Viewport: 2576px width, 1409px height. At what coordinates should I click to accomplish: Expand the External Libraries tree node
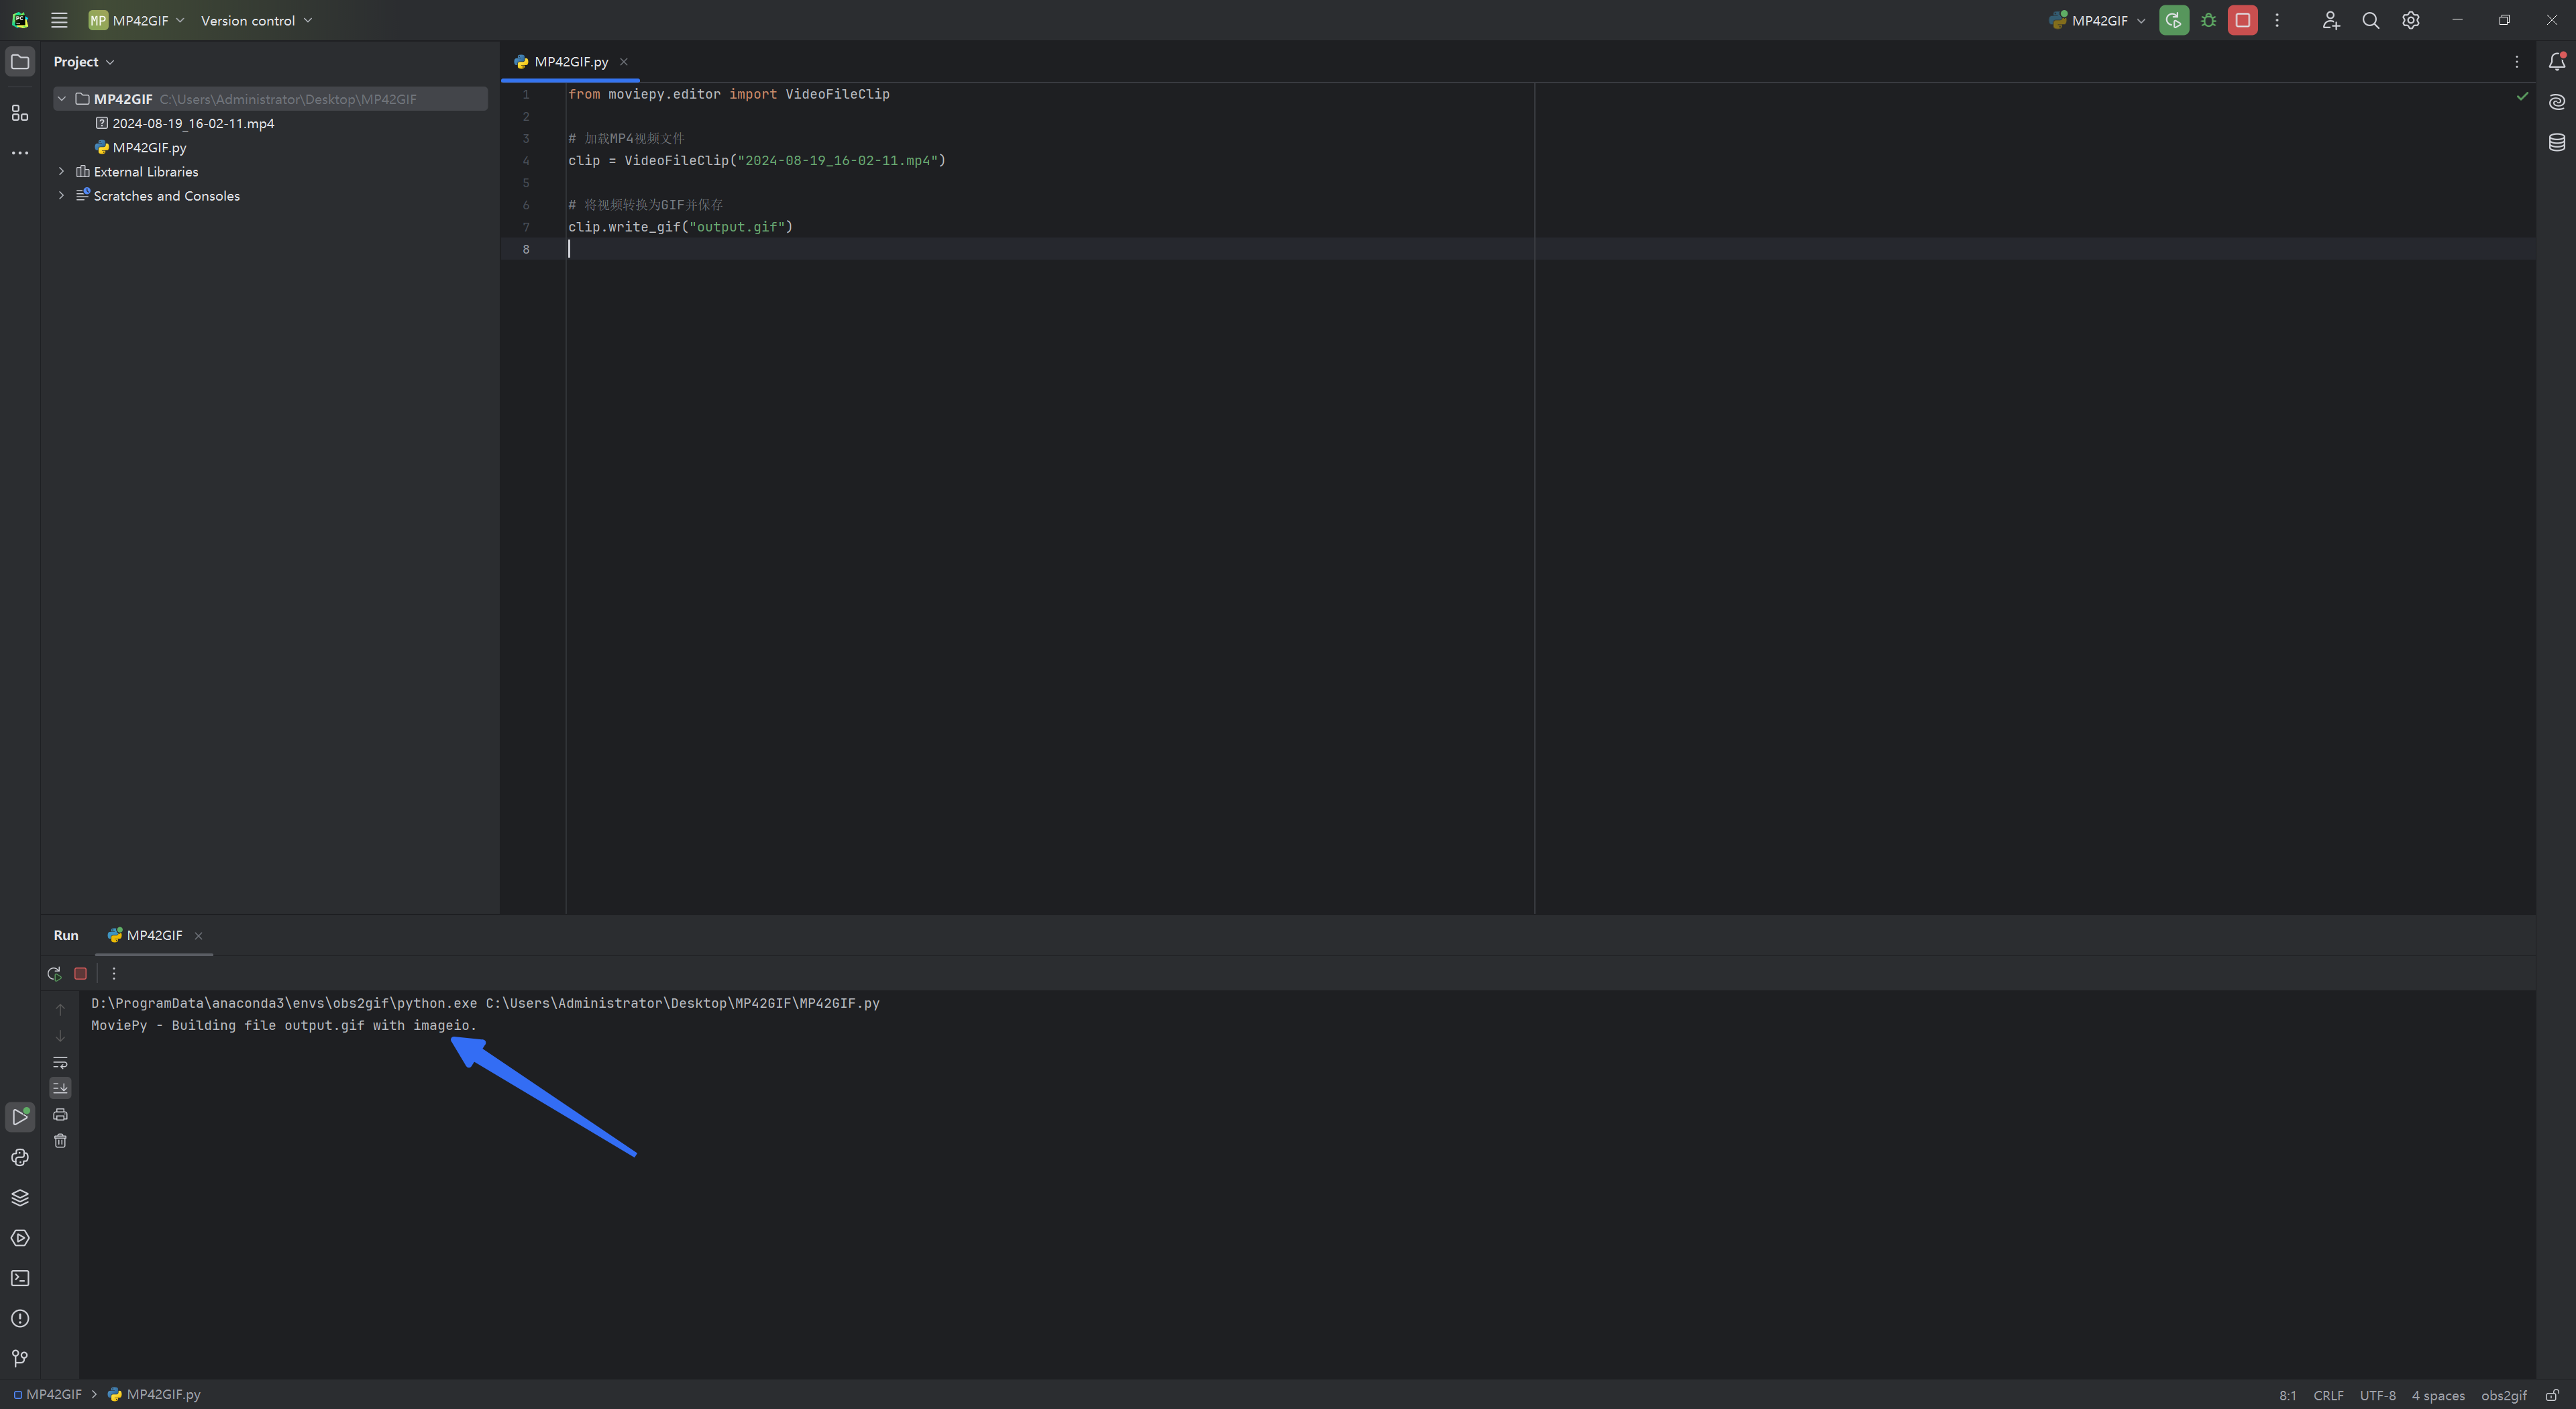pyautogui.click(x=62, y=172)
